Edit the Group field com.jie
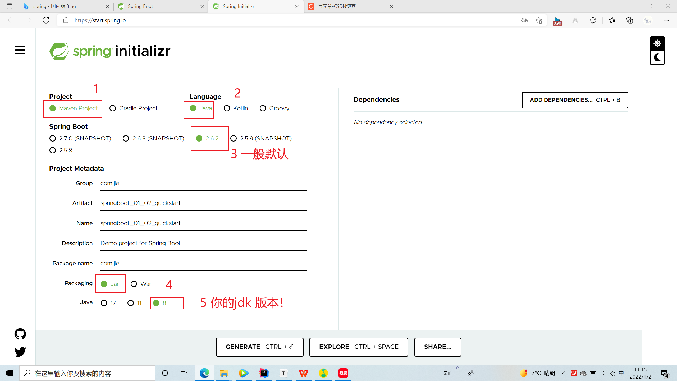Image resolution: width=677 pixels, height=381 pixels. click(x=203, y=183)
